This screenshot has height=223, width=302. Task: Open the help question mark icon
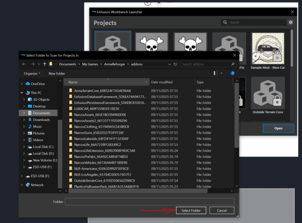click(232, 73)
